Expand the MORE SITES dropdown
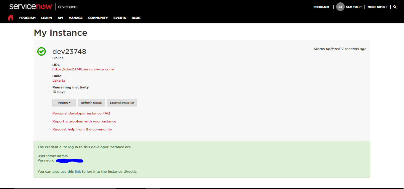Image resolution: width=404 pixels, height=189 pixels. [378, 7]
